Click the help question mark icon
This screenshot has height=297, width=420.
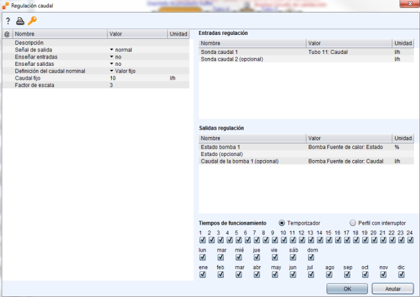8,21
